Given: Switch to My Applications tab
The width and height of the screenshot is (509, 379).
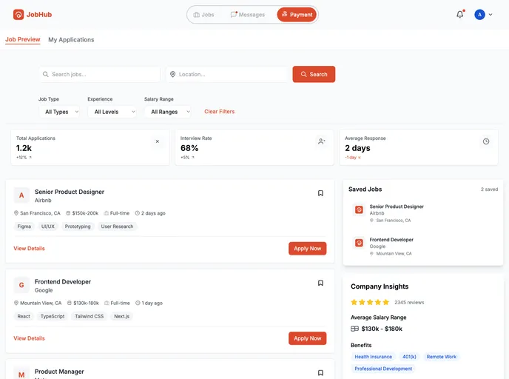Looking at the screenshot, I should 71,40.
